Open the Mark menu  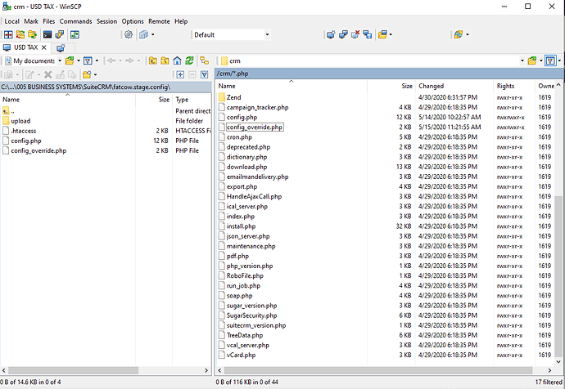click(x=31, y=21)
